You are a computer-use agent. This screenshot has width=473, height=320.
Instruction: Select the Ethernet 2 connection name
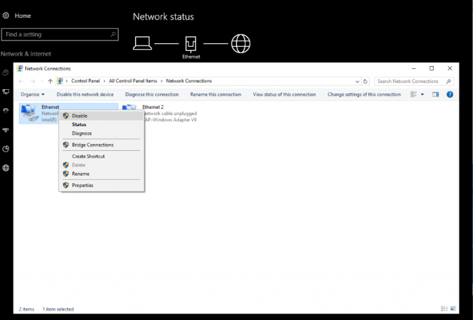coord(153,107)
